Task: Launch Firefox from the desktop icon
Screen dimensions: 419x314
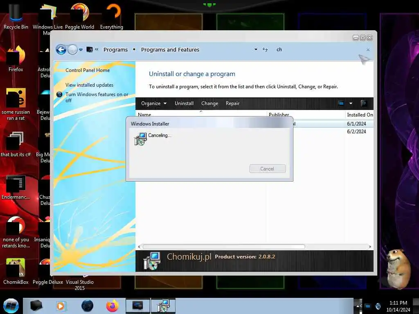Action: [16, 59]
